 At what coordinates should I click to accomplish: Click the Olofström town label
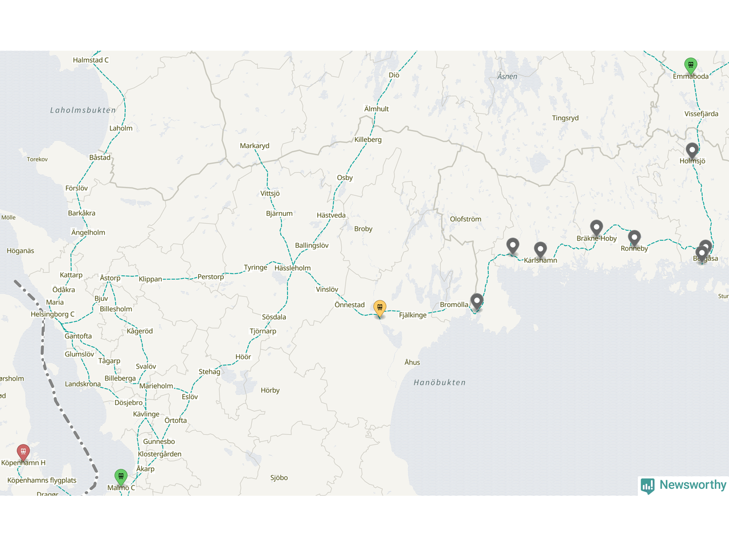(x=465, y=219)
